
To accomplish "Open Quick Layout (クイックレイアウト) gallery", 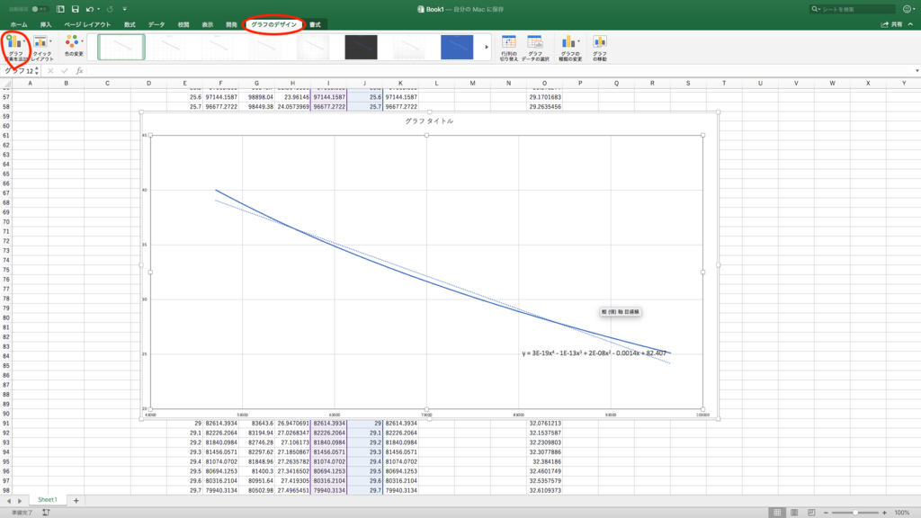I will click(x=41, y=48).
